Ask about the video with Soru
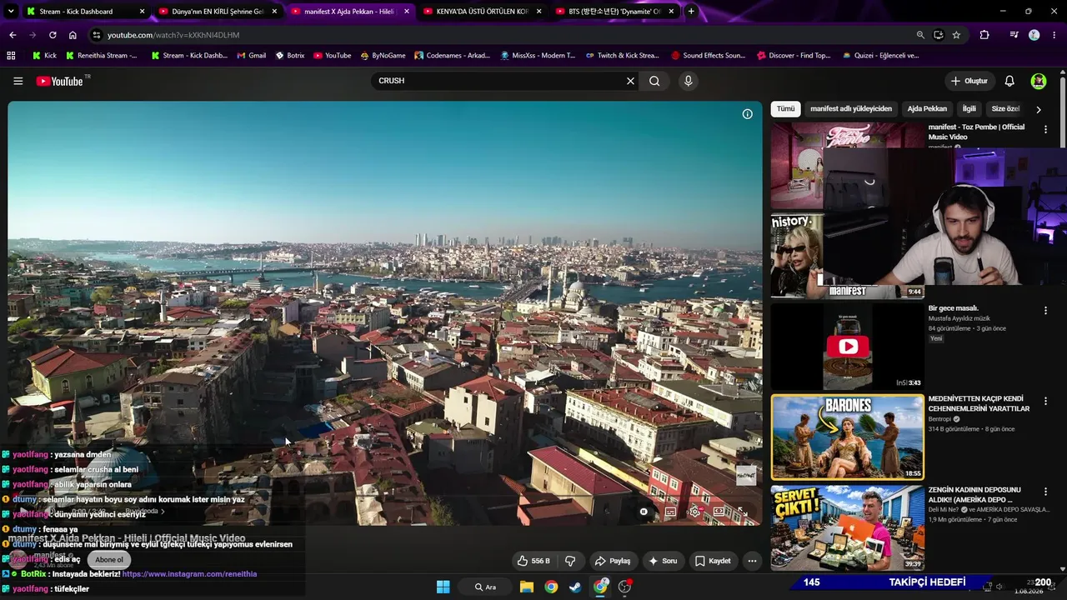The height and width of the screenshot is (600, 1067). point(664,561)
